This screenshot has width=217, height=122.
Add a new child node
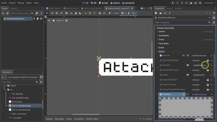(x=3, y=13)
